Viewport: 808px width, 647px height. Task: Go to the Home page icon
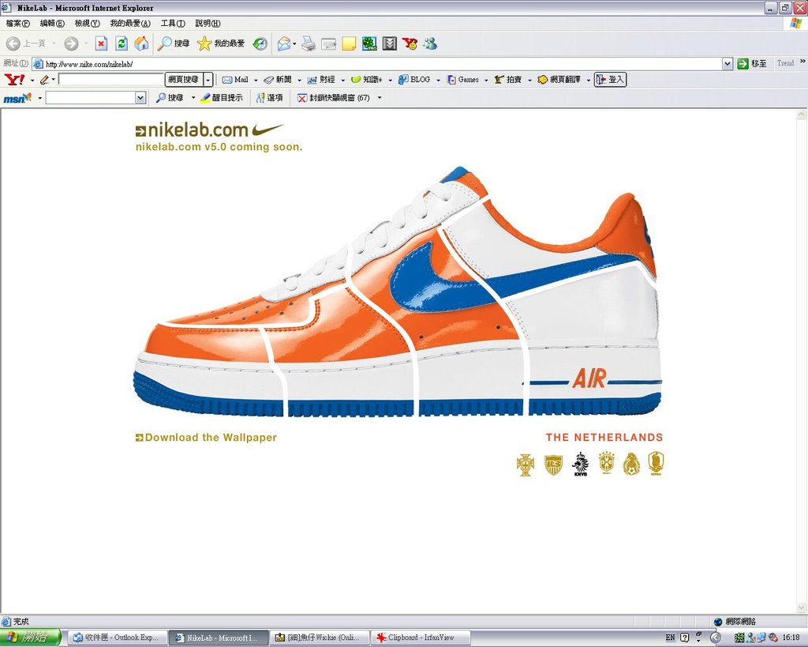(x=141, y=44)
